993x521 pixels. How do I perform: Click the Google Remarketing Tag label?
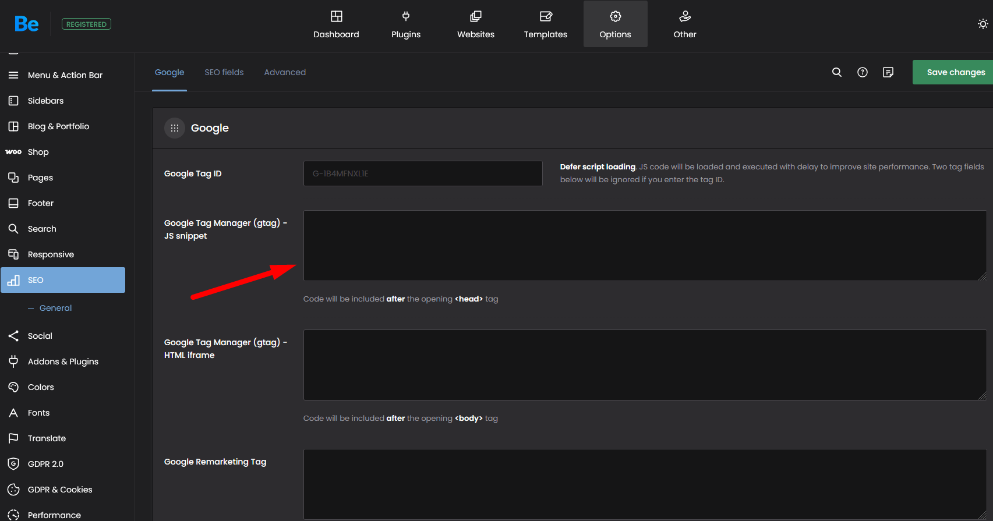[215, 462]
